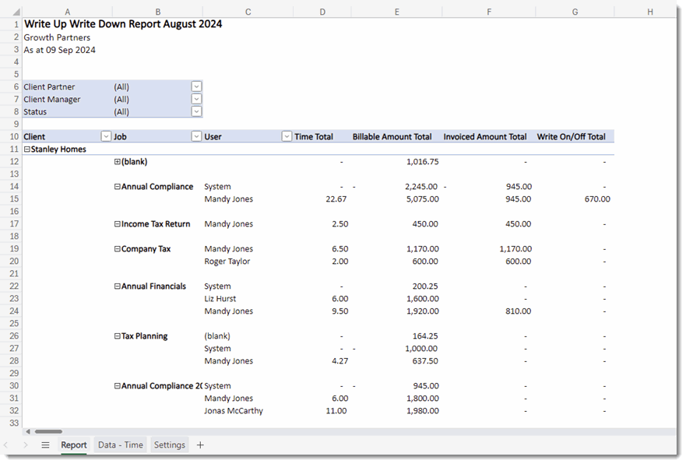The image size is (686, 464).
Task: Select column B header
Action: click(157, 12)
